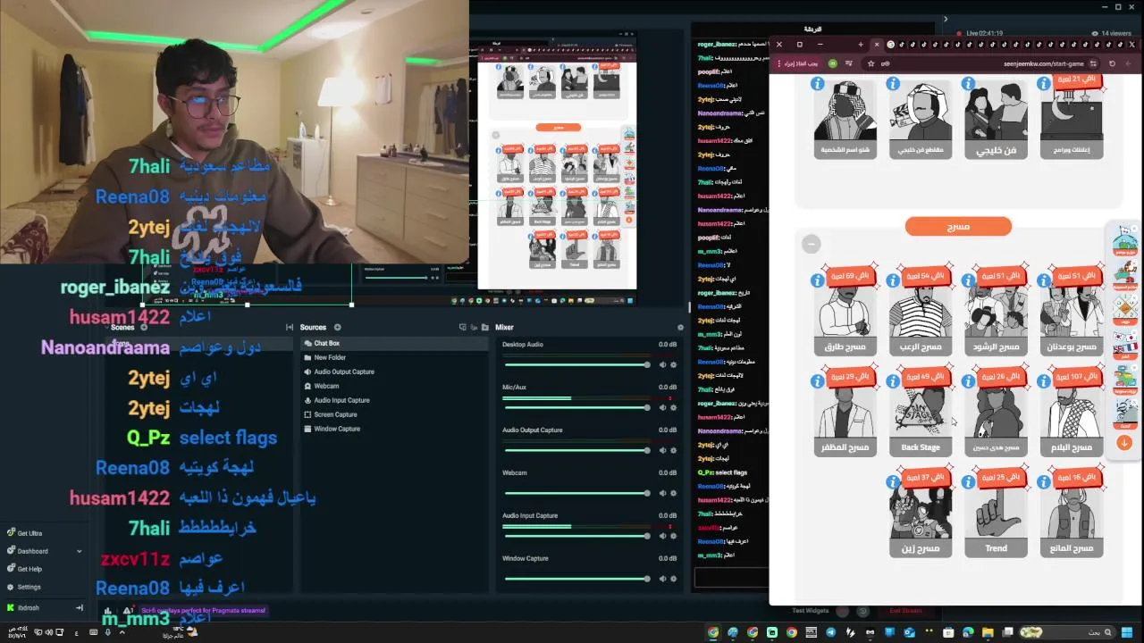This screenshot has height=643, width=1144.
Task: Click the orange scroll-down arrow in category sidebar
Action: tap(1124, 443)
